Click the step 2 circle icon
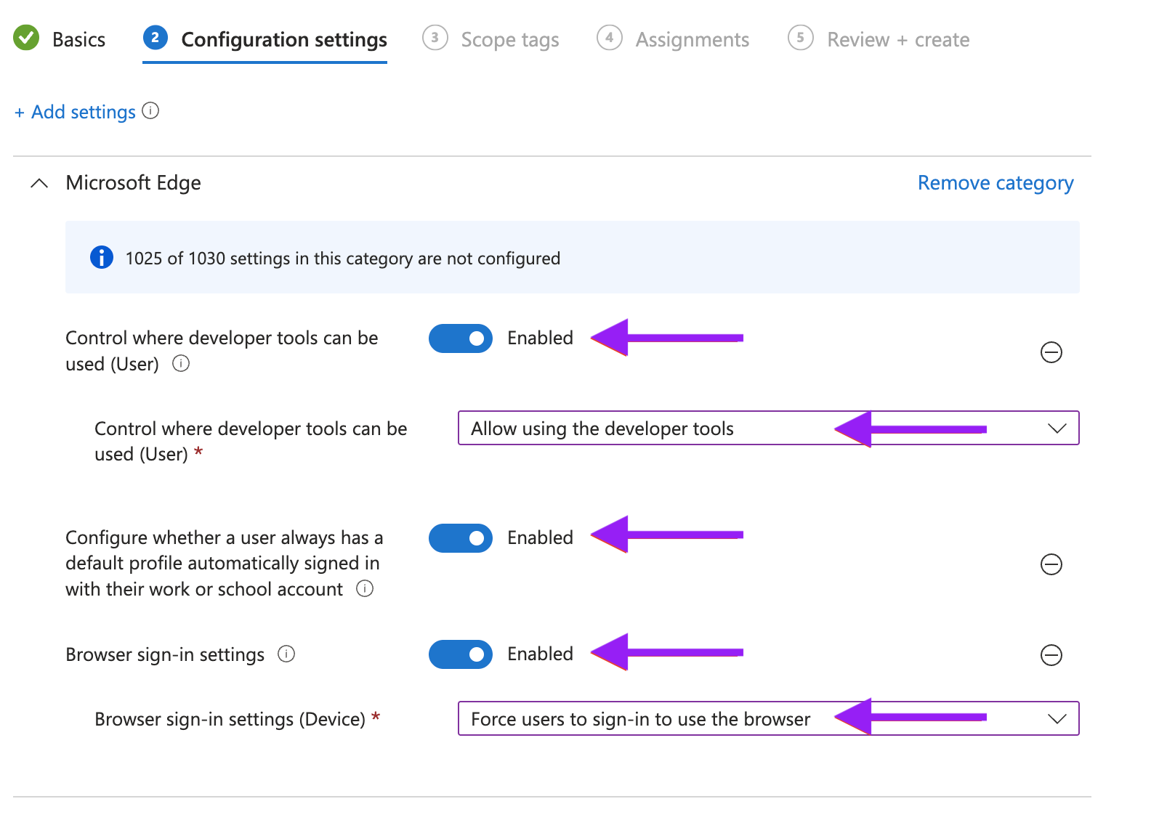Viewport: 1167px width, 828px height. pos(156,38)
